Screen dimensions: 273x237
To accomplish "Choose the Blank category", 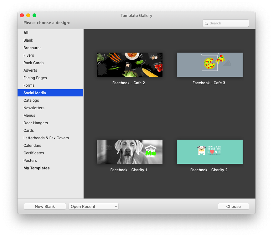I will (28, 40).
